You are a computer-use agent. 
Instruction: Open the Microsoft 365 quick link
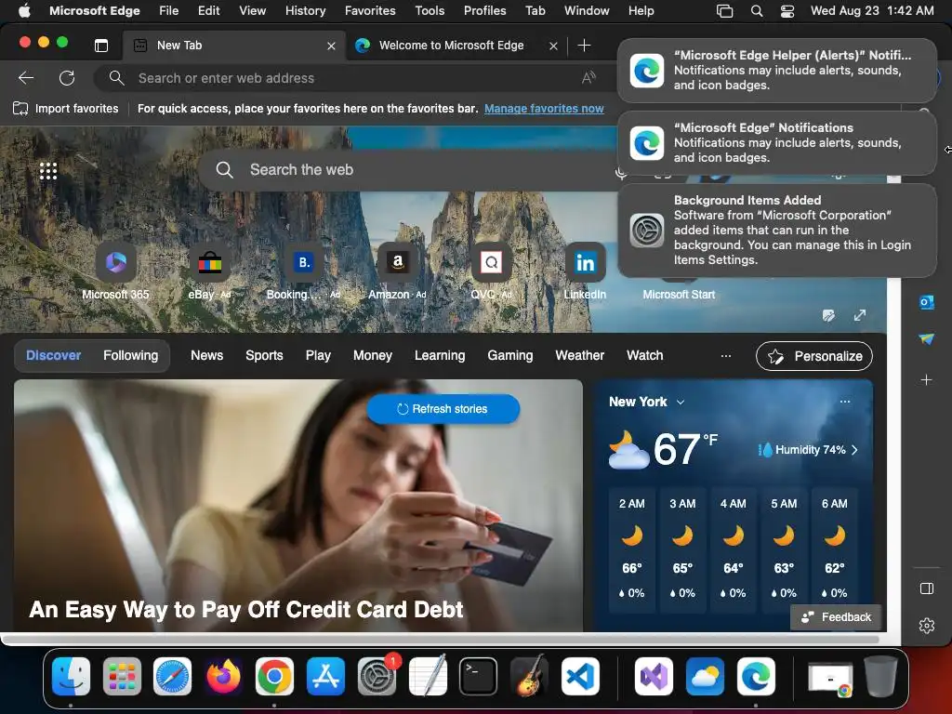pyautogui.click(x=115, y=262)
